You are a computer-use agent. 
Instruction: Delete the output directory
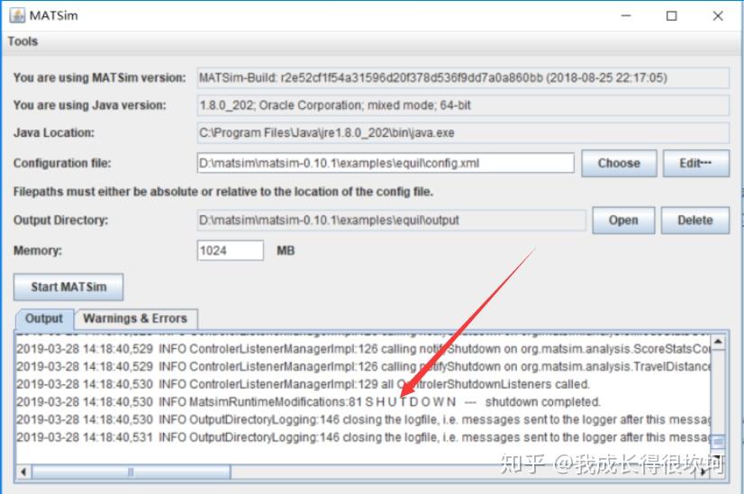[x=695, y=220]
